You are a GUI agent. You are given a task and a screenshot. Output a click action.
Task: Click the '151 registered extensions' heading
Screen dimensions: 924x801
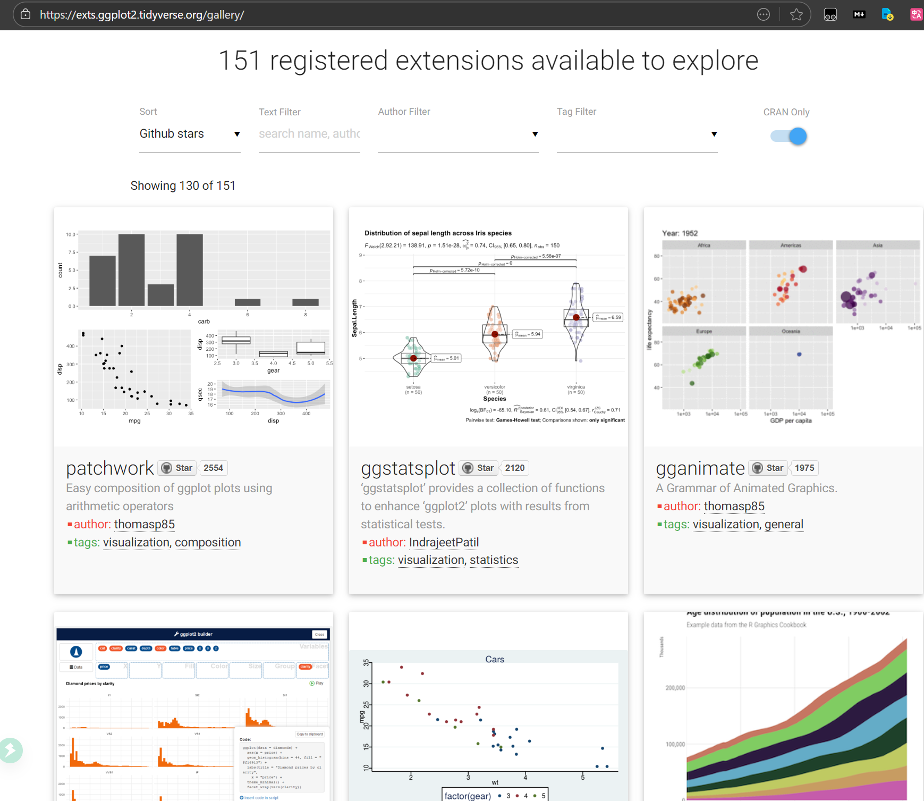pos(488,60)
